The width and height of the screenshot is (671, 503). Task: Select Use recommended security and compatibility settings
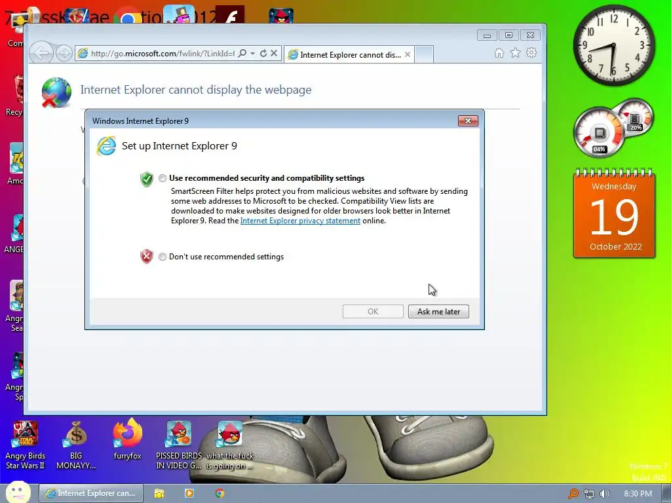pos(163,178)
